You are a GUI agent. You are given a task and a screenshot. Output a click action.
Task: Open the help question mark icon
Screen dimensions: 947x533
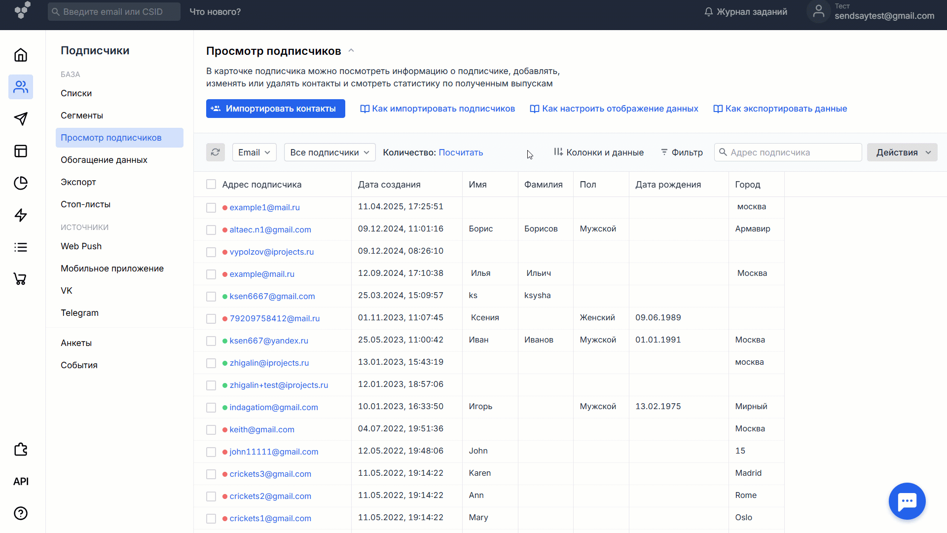(21, 513)
